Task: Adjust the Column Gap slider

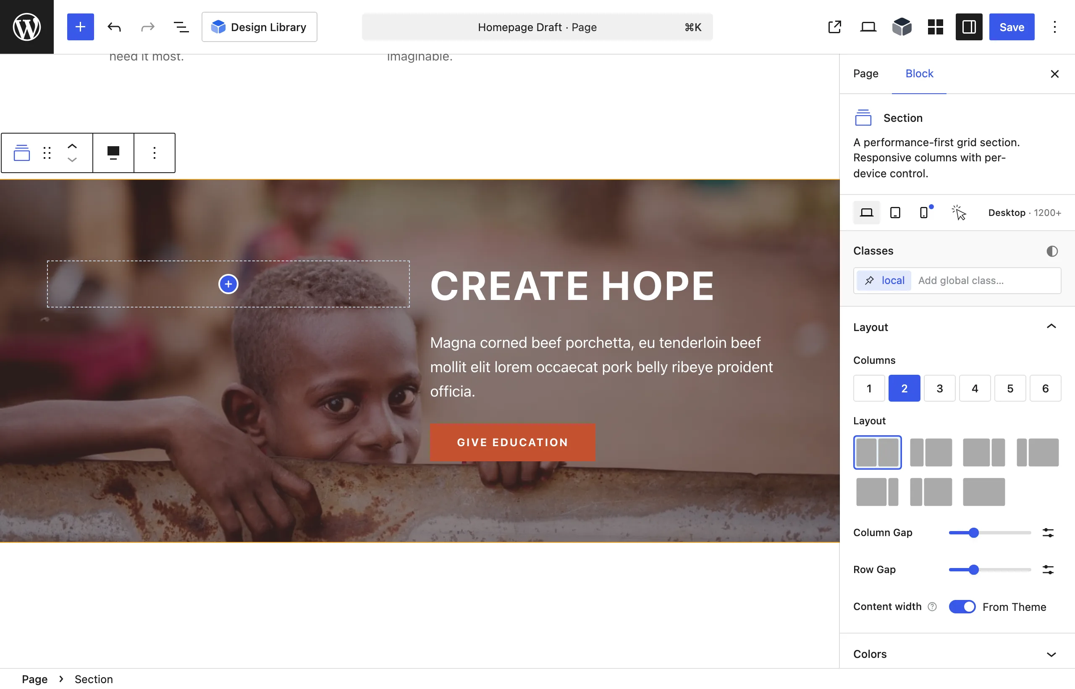Action: click(x=990, y=532)
